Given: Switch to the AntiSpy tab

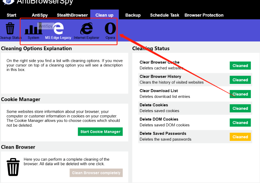Looking at the screenshot, I should 40,15.
